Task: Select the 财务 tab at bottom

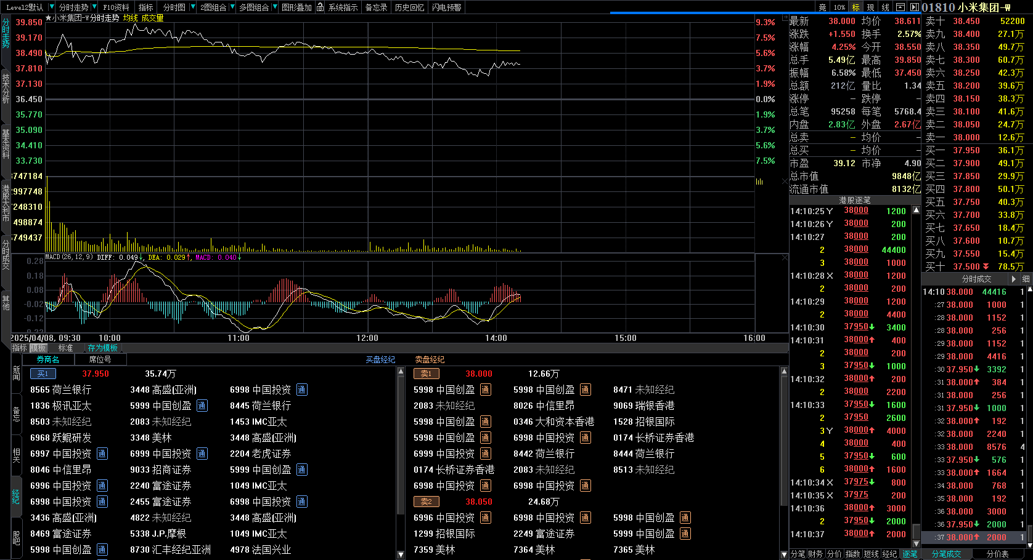Action: pos(815,554)
